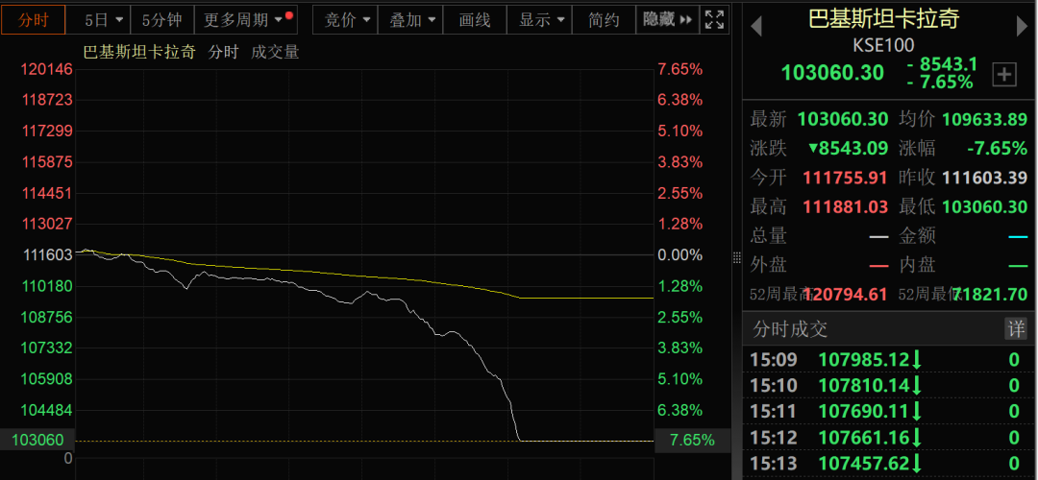The image size is (1038, 480).
Task: Click the 最新 value 103060.30
Action: click(843, 119)
